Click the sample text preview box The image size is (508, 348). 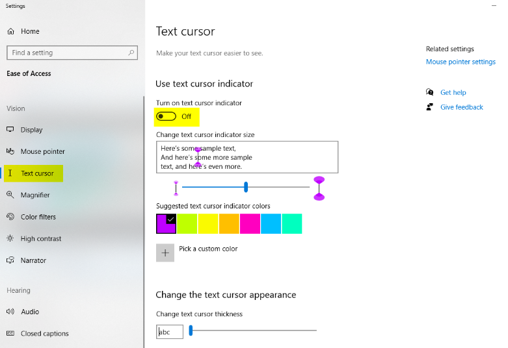[247, 157]
